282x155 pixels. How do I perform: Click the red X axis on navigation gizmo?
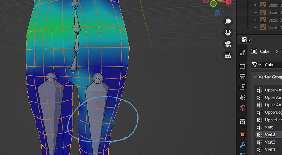point(228,2)
